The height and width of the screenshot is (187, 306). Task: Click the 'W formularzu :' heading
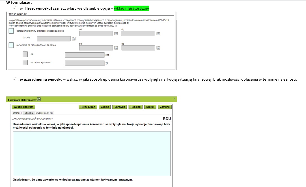pyautogui.click(x=19, y=2)
